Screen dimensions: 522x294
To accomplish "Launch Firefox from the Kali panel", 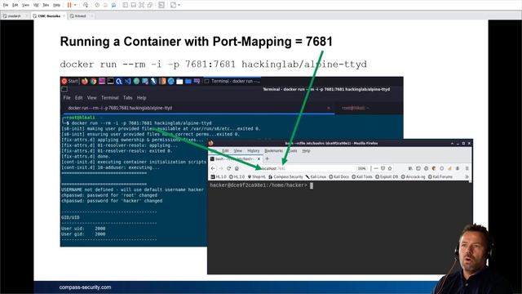I will [85, 81].
